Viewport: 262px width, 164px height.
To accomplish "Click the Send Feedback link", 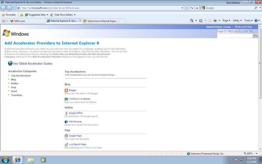I will tap(233, 2).
